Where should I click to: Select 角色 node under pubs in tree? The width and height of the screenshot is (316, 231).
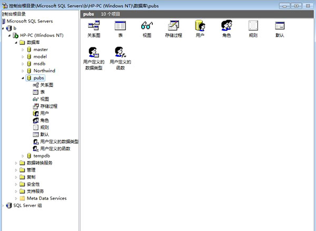[x=45, y=120]
